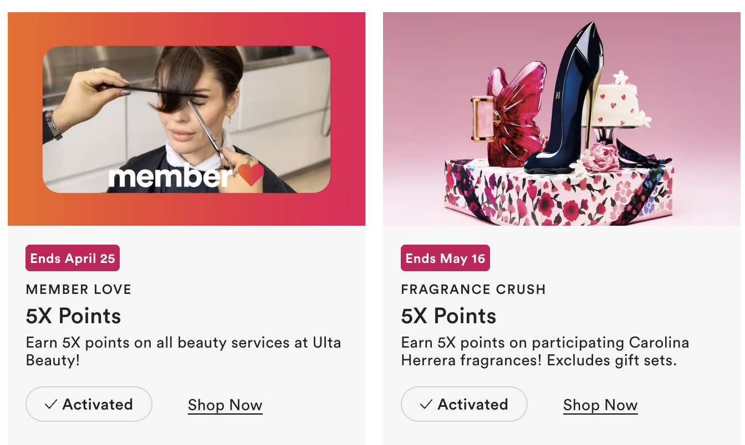The image size is (745, 445).
Task: Click the checkmark icon in Member Love's Activated button
Action: [50, 405]
